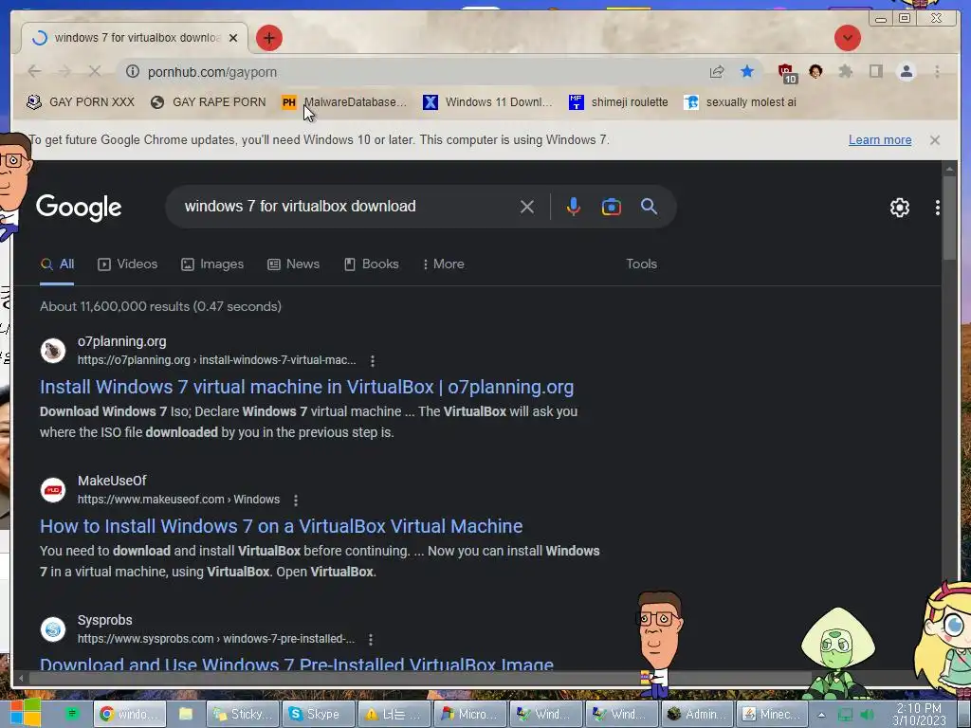Open the Chrome profile avatar

pos(906,72)
